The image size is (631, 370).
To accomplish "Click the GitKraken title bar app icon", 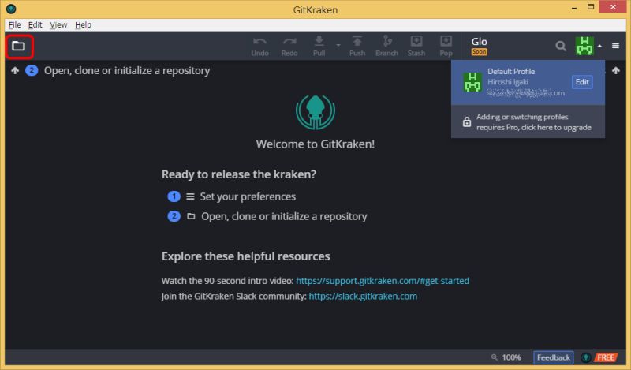I will [11, 9].
